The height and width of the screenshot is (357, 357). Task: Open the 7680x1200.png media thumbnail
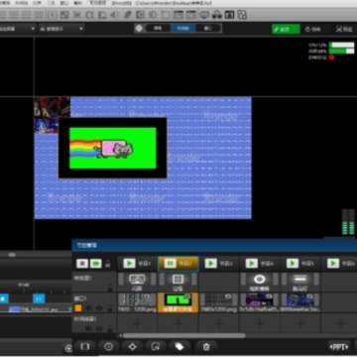pyautogui.click(x=218, y=300)
